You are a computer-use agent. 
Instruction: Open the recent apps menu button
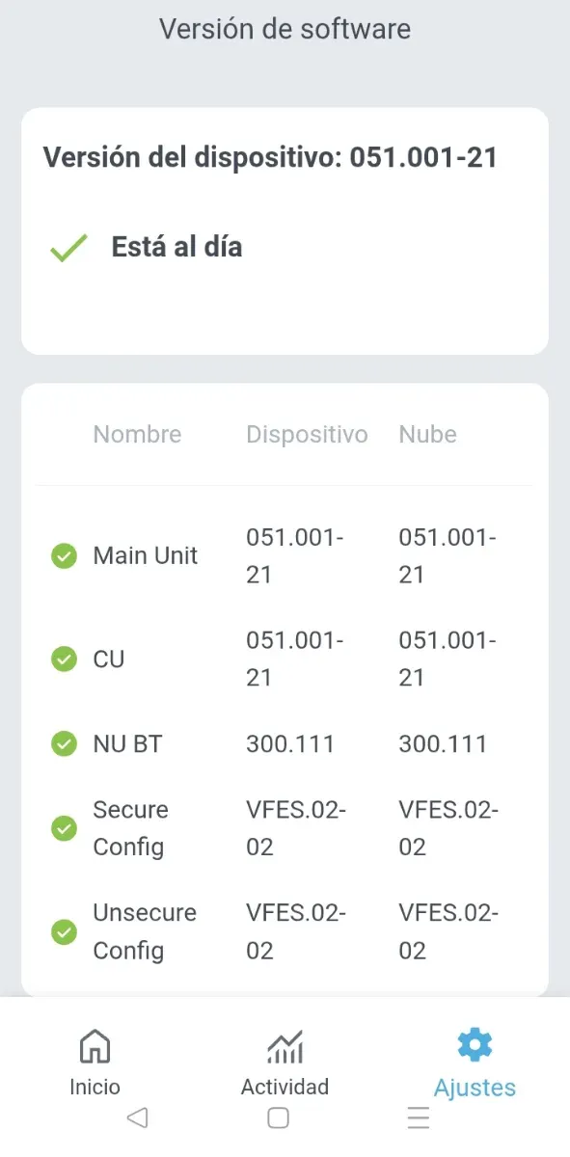(x=418, y=1117)
